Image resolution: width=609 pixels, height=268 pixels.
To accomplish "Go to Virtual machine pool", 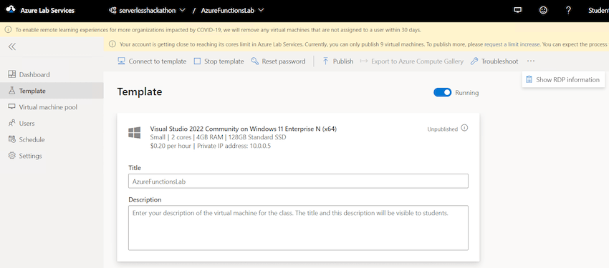I will [52, 107].
